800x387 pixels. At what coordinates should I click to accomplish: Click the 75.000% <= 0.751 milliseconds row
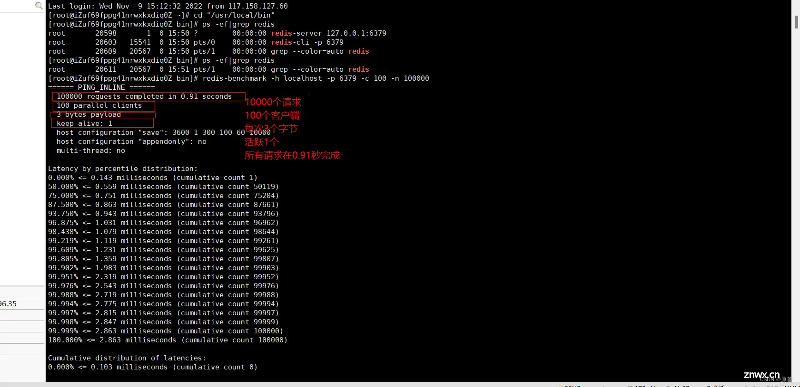pos(164,196)
